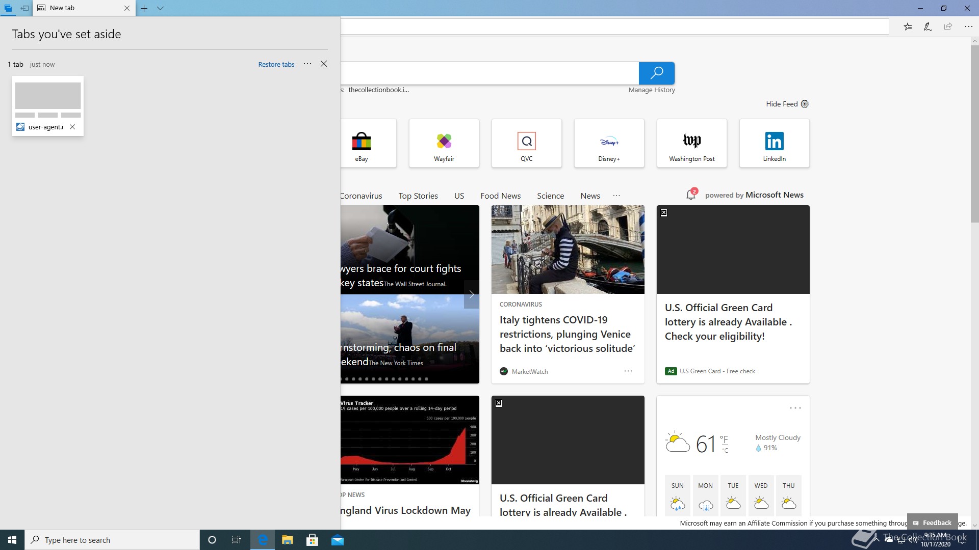Open feed settings gear icon
Screen dimensions: 979x550
805,104
